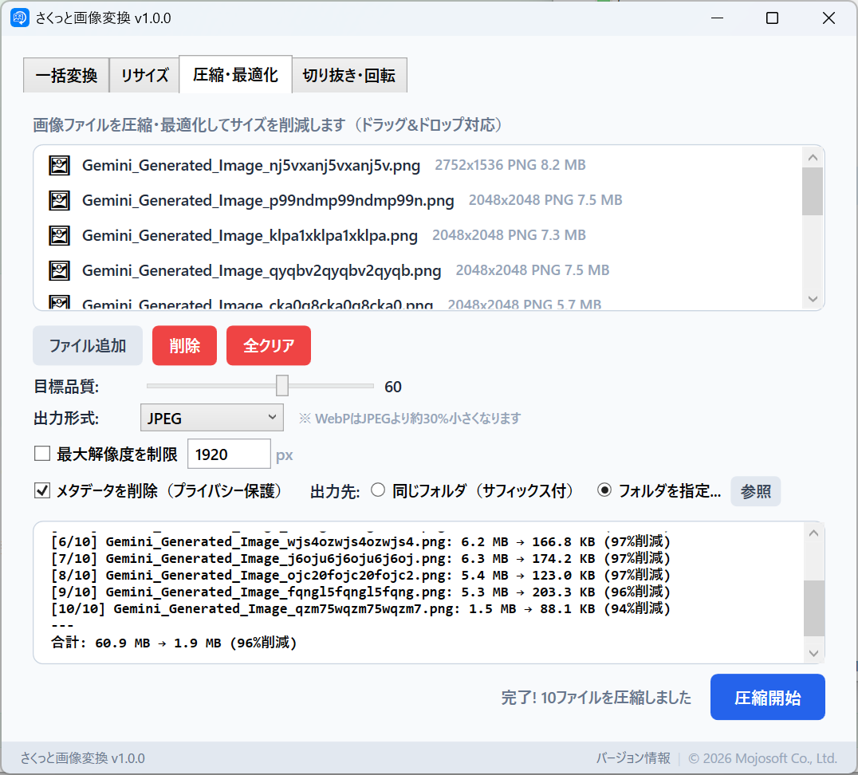This screenshot has width=858, height=775.
Task: Click image icon for qyqbv2qyqbv2qyqb.png file
Action: [x=59, y=271]
